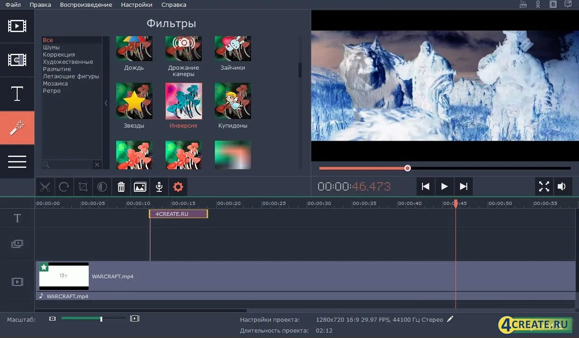Click the green star badge on WARCRAFT clip
The width and height of the screenshot is (579, 338).
(44, 267)
